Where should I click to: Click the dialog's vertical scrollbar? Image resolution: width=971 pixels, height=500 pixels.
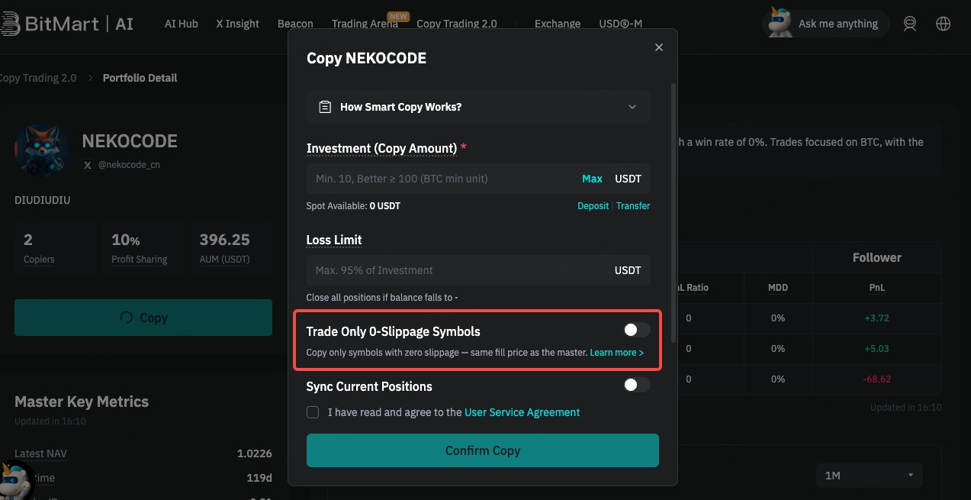click(x=673, y=214)
